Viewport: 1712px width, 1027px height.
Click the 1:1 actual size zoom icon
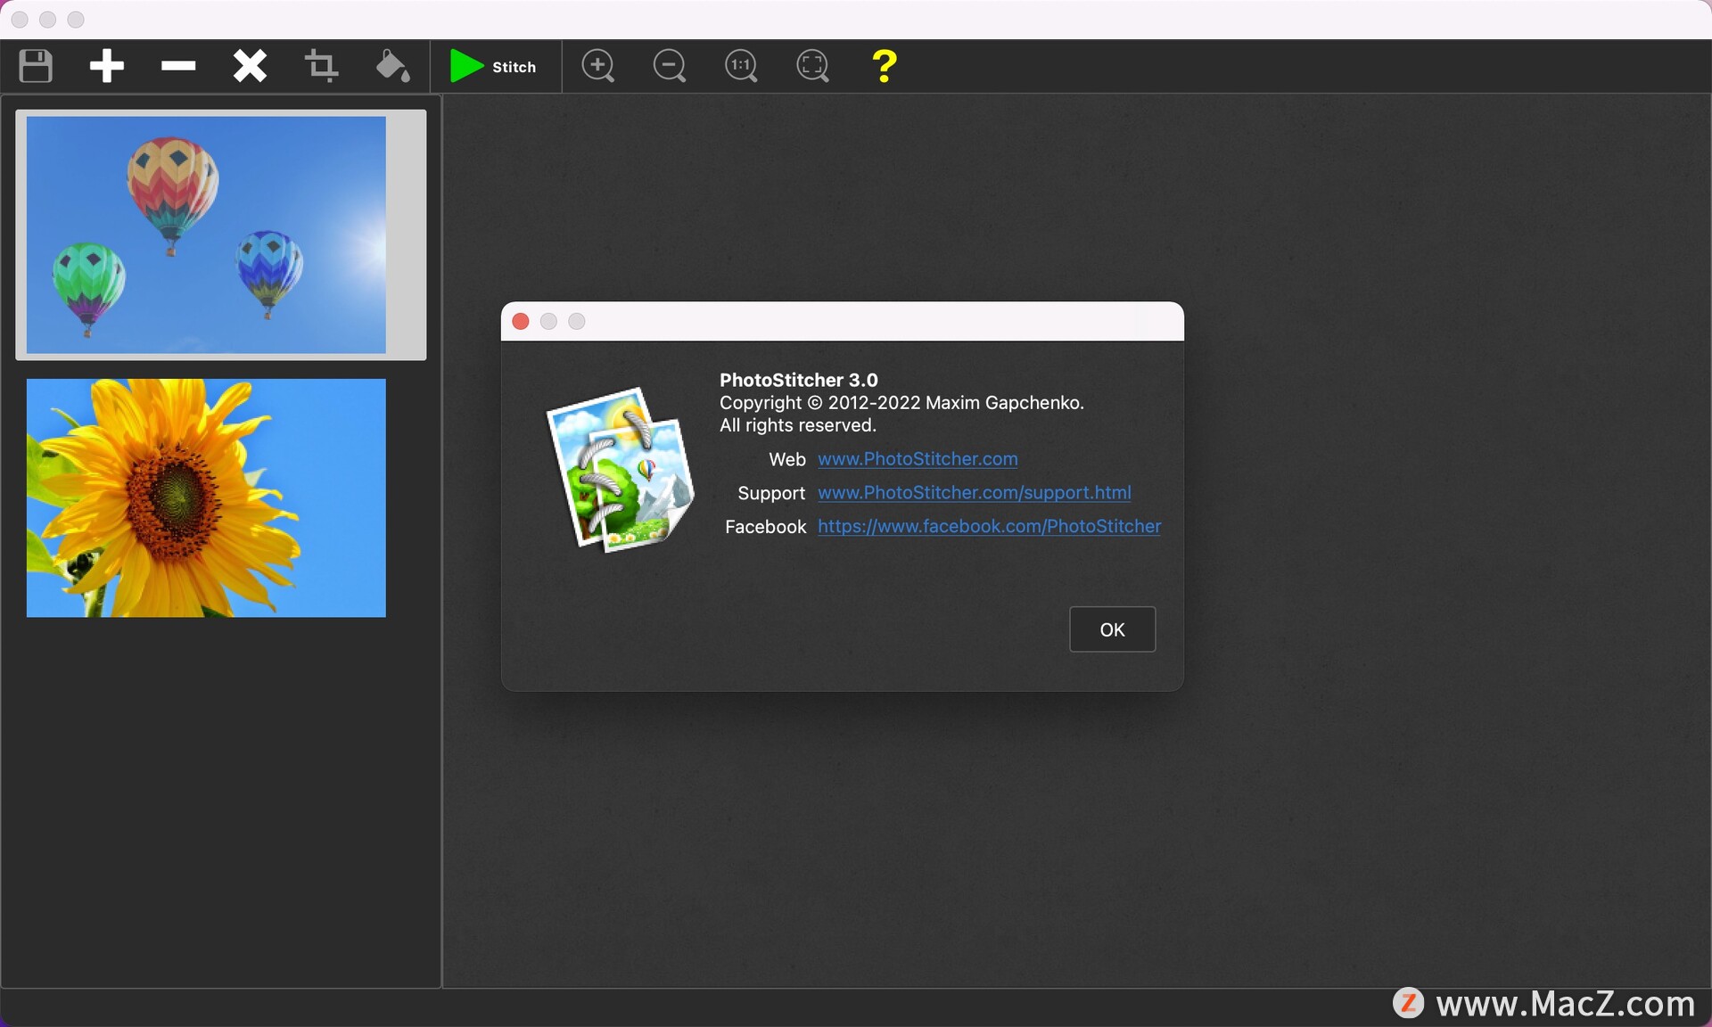click(x=742, y=66)
